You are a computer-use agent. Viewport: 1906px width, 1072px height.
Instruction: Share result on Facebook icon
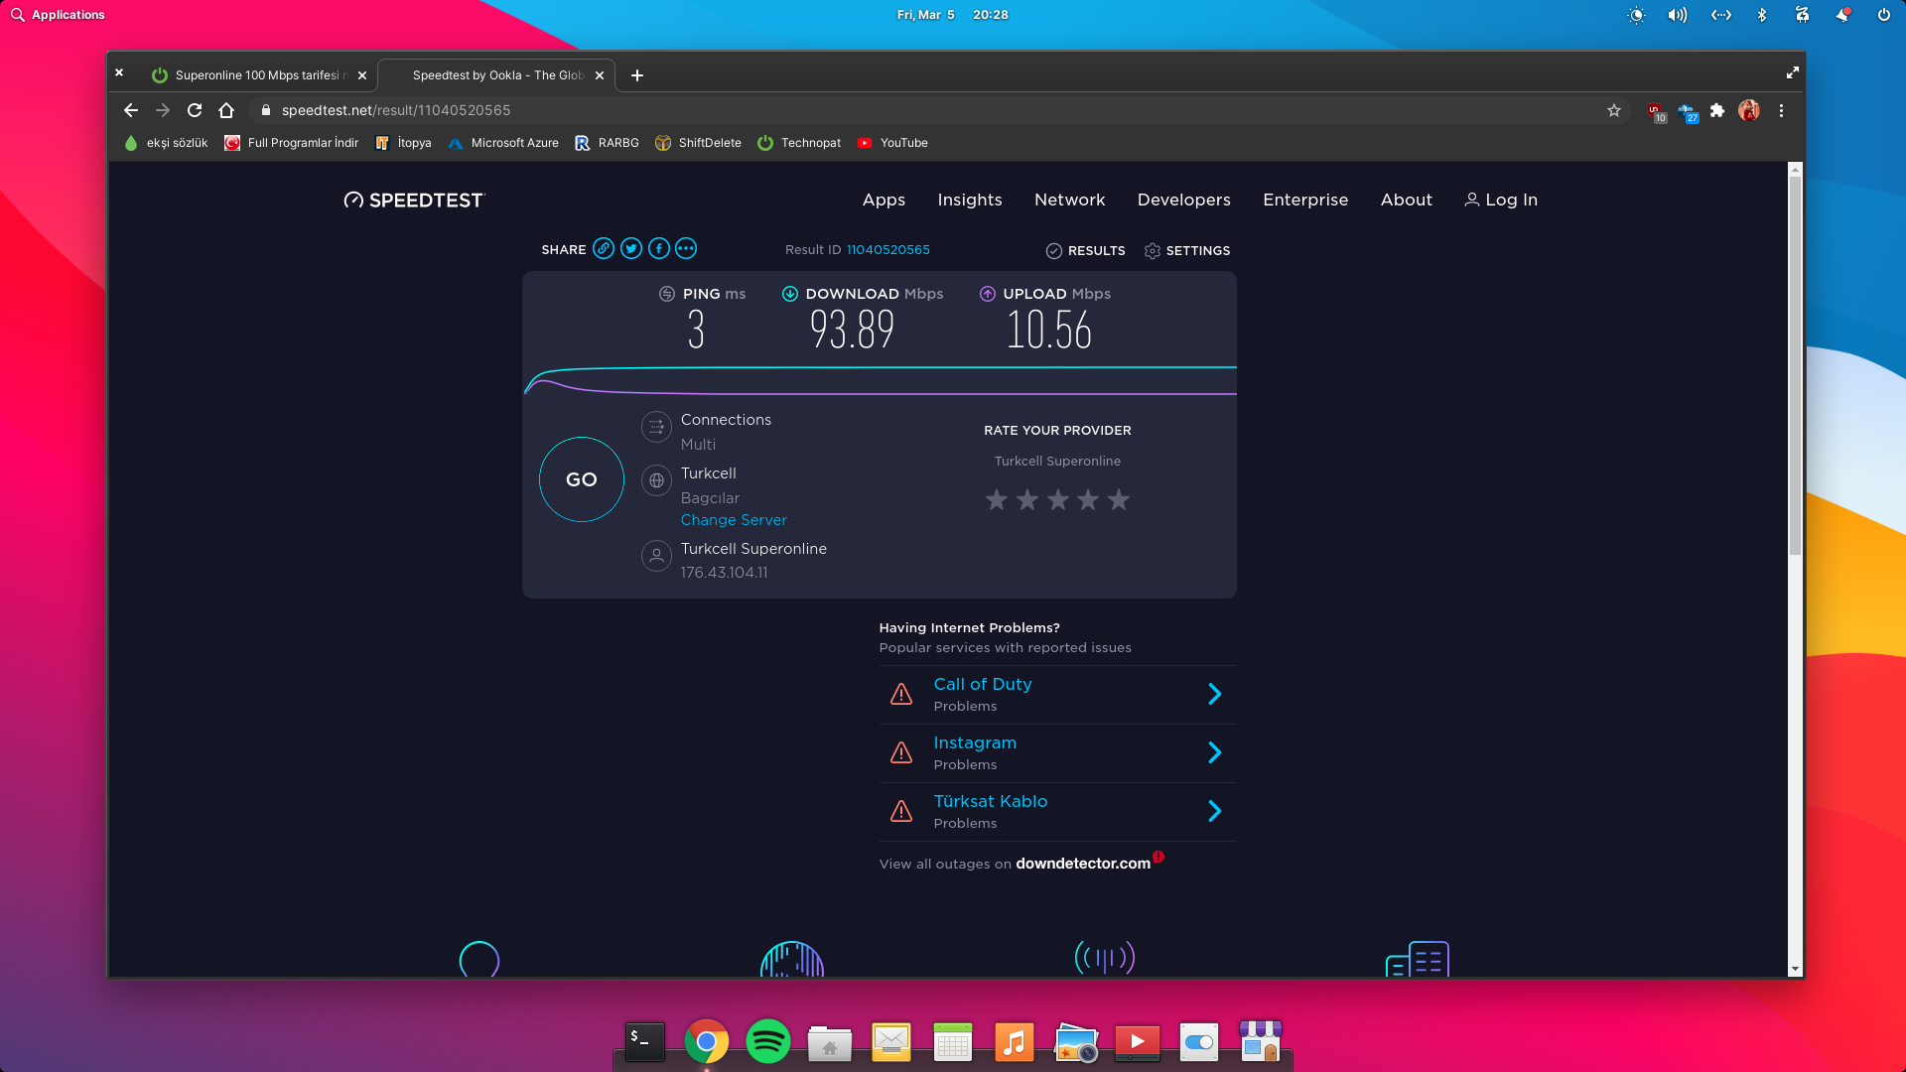659,249
